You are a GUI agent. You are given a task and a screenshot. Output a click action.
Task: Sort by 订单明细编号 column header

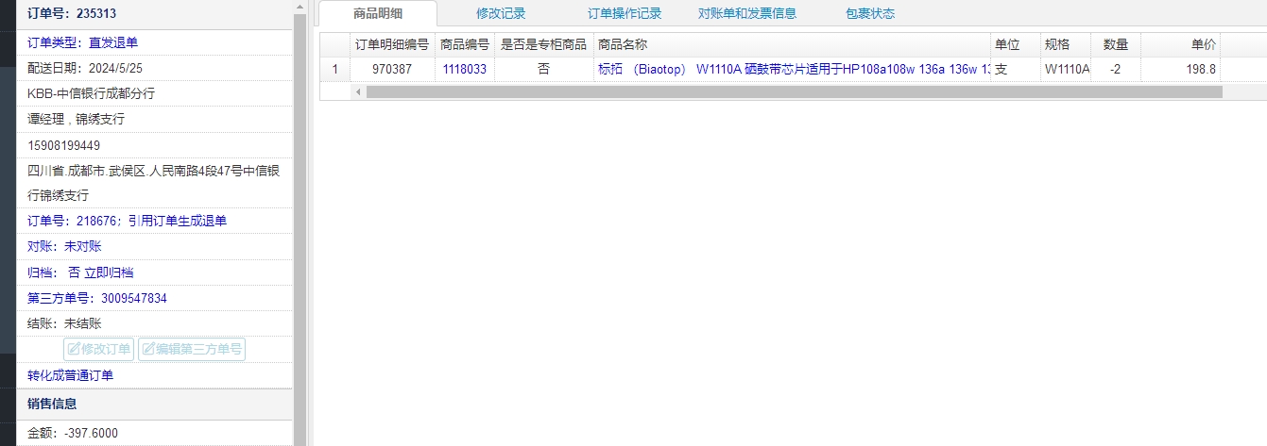[392, 44]
